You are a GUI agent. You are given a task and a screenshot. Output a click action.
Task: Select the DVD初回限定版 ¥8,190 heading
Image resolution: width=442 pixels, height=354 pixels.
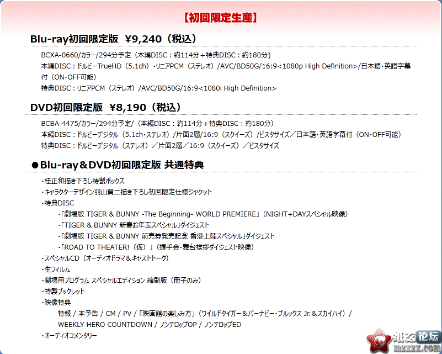(106, 108)
